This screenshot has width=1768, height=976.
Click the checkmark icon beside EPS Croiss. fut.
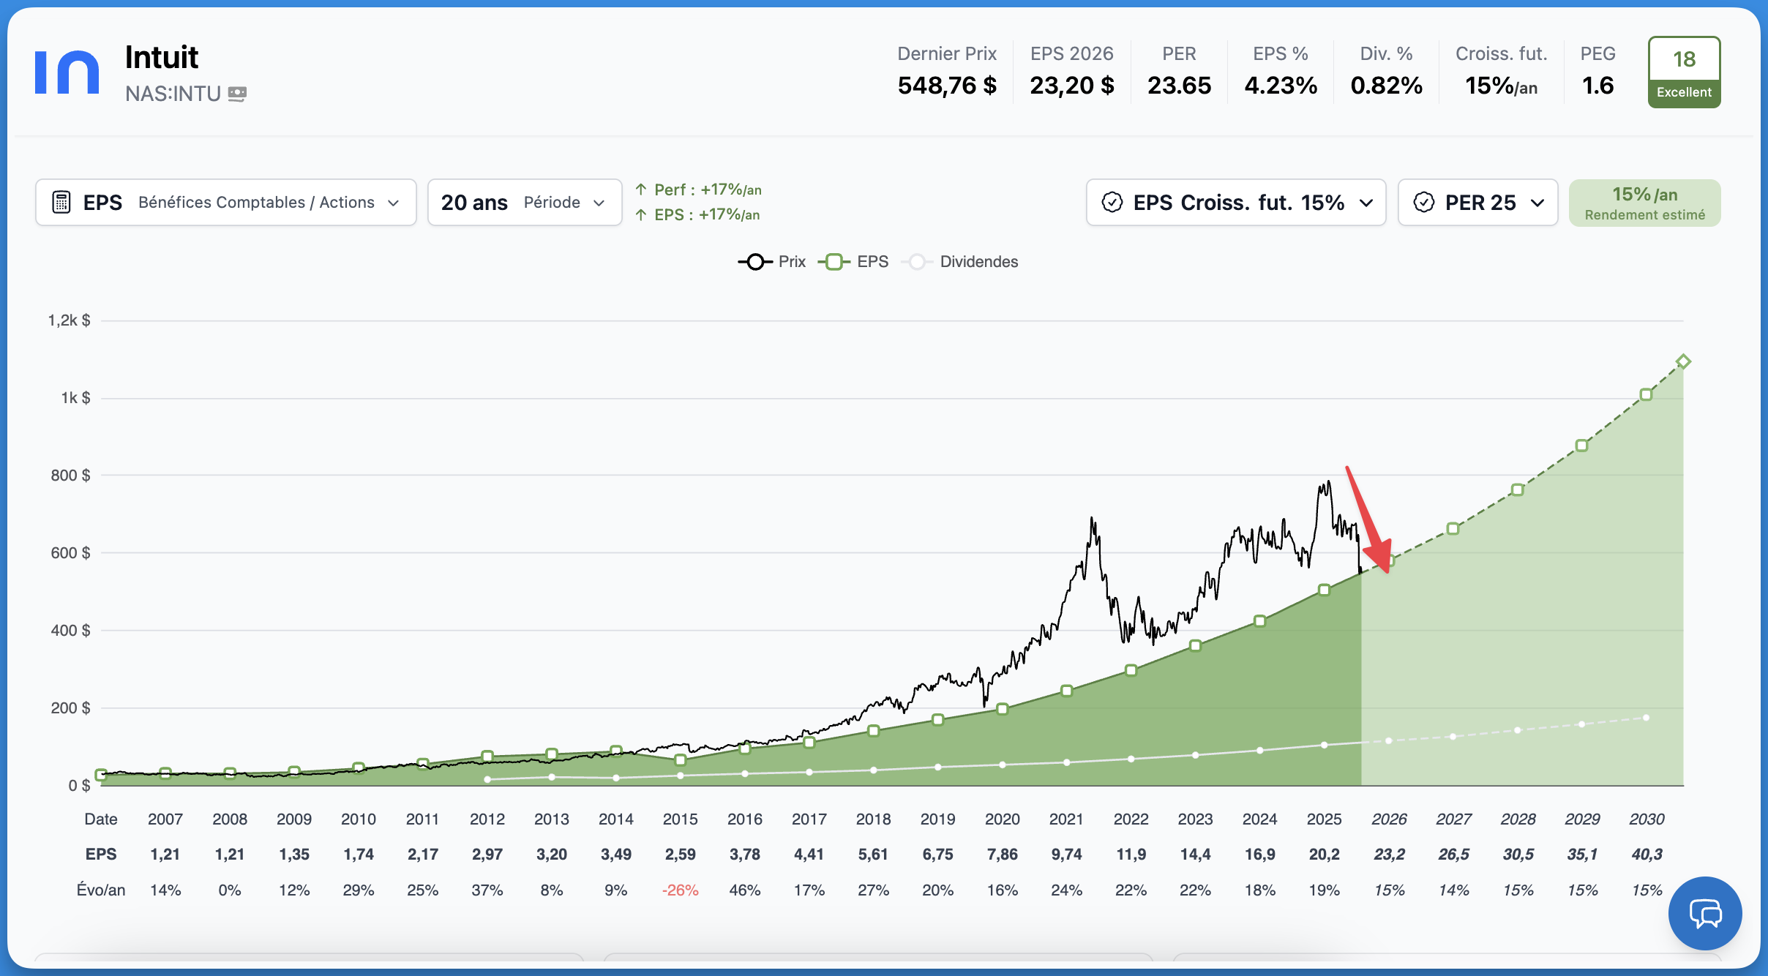[1112, 203]
